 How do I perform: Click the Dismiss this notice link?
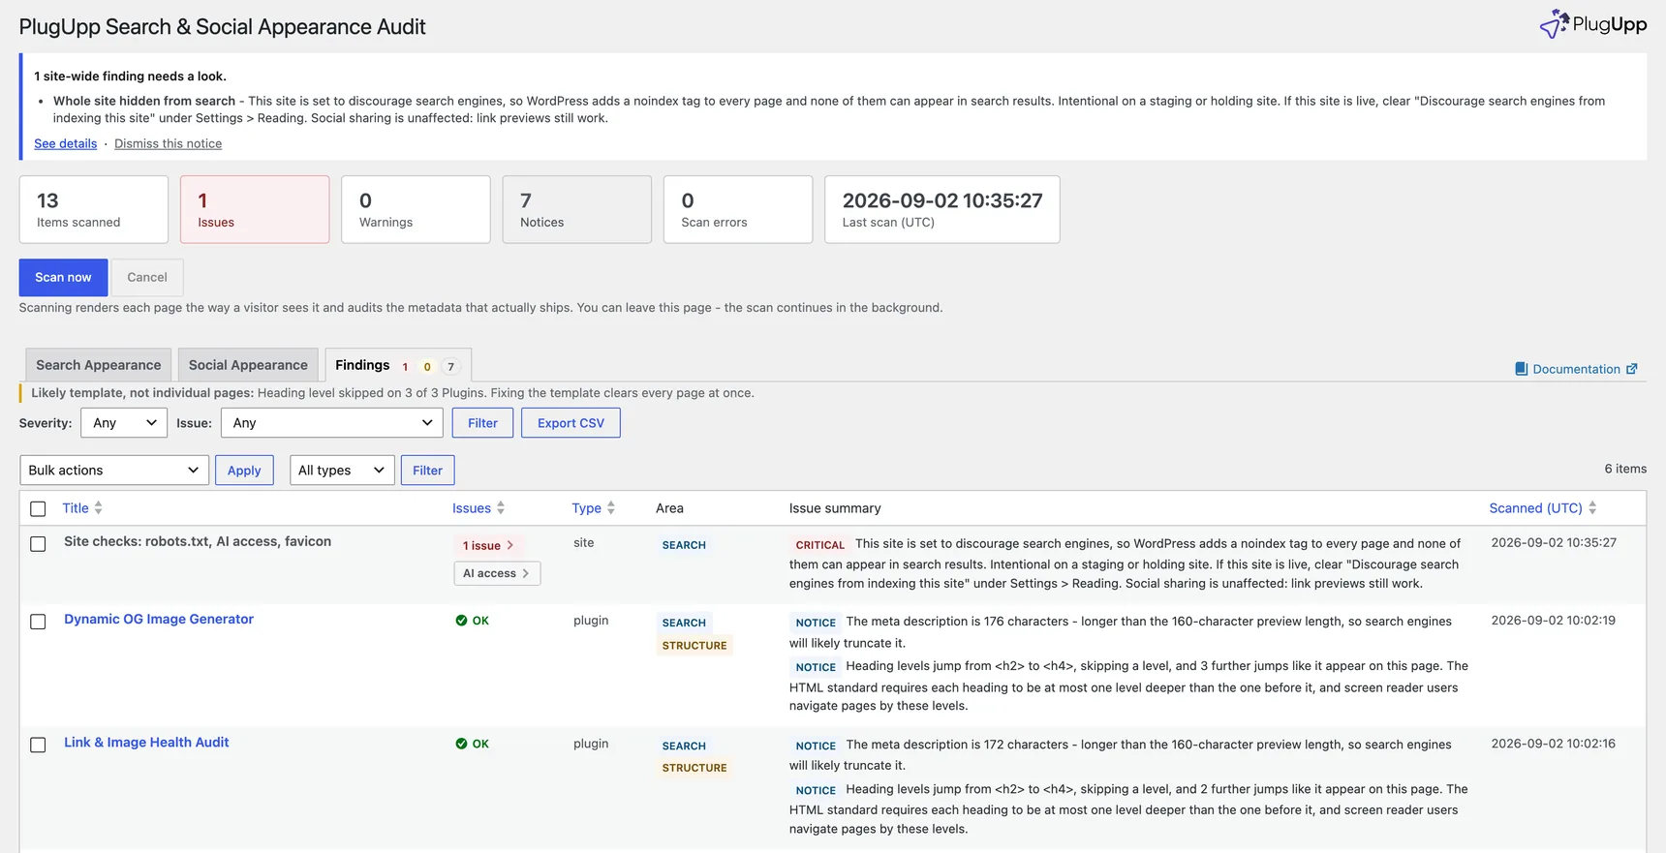pos(169,143)
